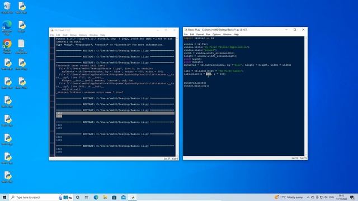Maximize the IDLE Shell window
Image resolution: width=358 pixels, height=201 pixels.
166,30
